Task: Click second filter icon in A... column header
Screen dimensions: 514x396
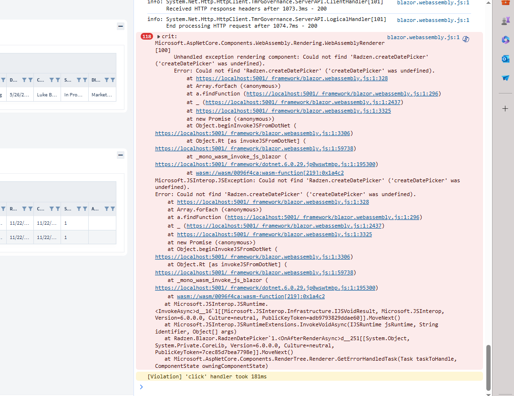Action: click(113, 209)
